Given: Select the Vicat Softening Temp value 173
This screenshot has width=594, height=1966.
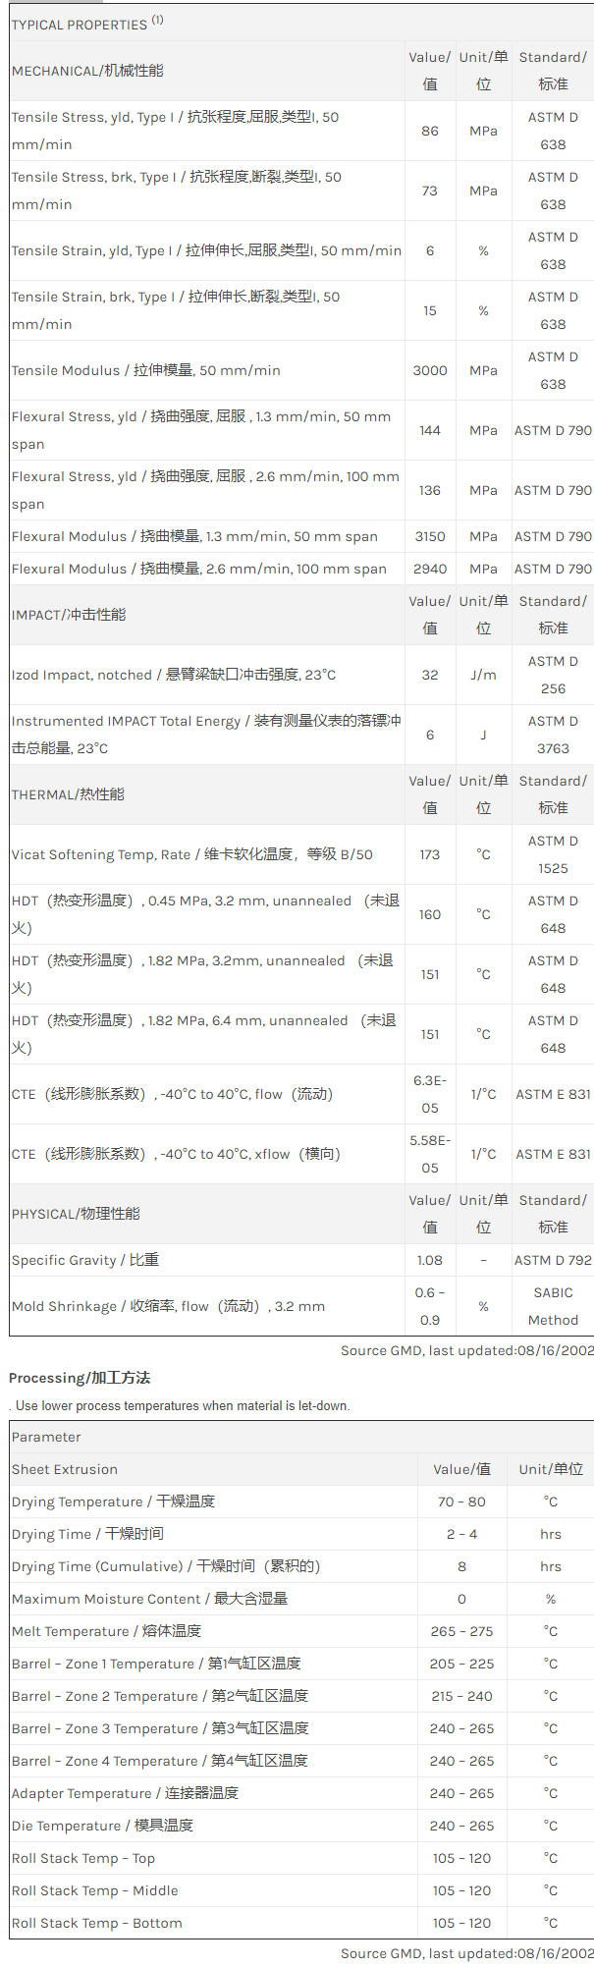Looking at the screenshot, I should click(430, 854).
